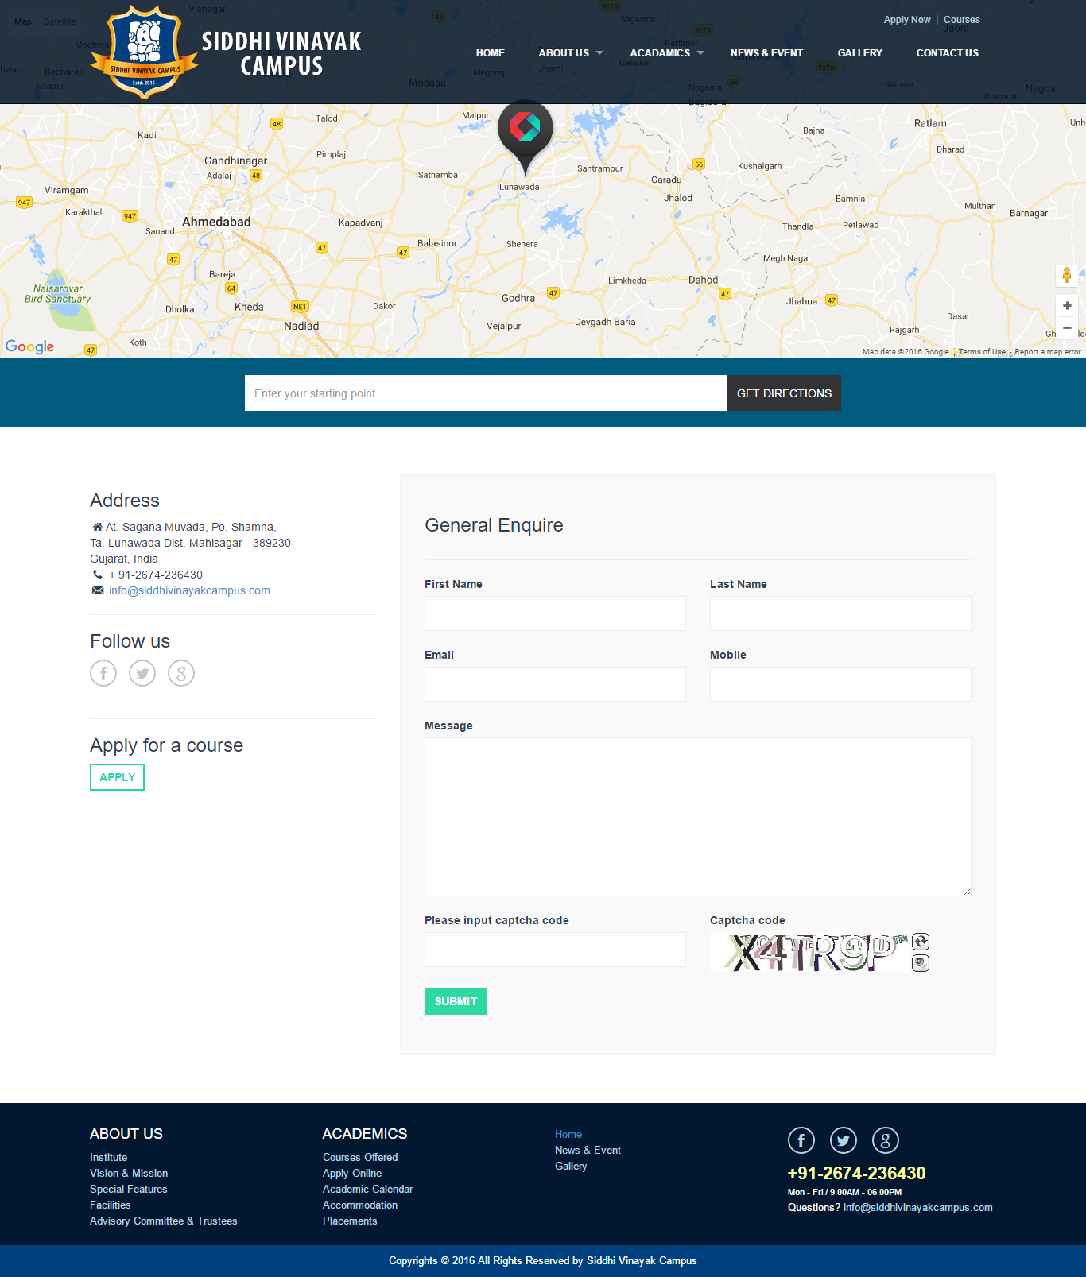Open footer Google Plus icon
This screenshot has width=1086, height=1277.
[x=886, y=1140]
